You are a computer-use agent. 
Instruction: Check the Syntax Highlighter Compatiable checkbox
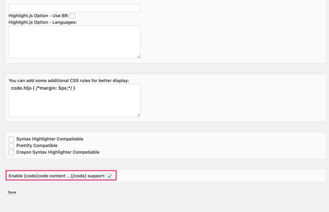click(x=11, y=139)
